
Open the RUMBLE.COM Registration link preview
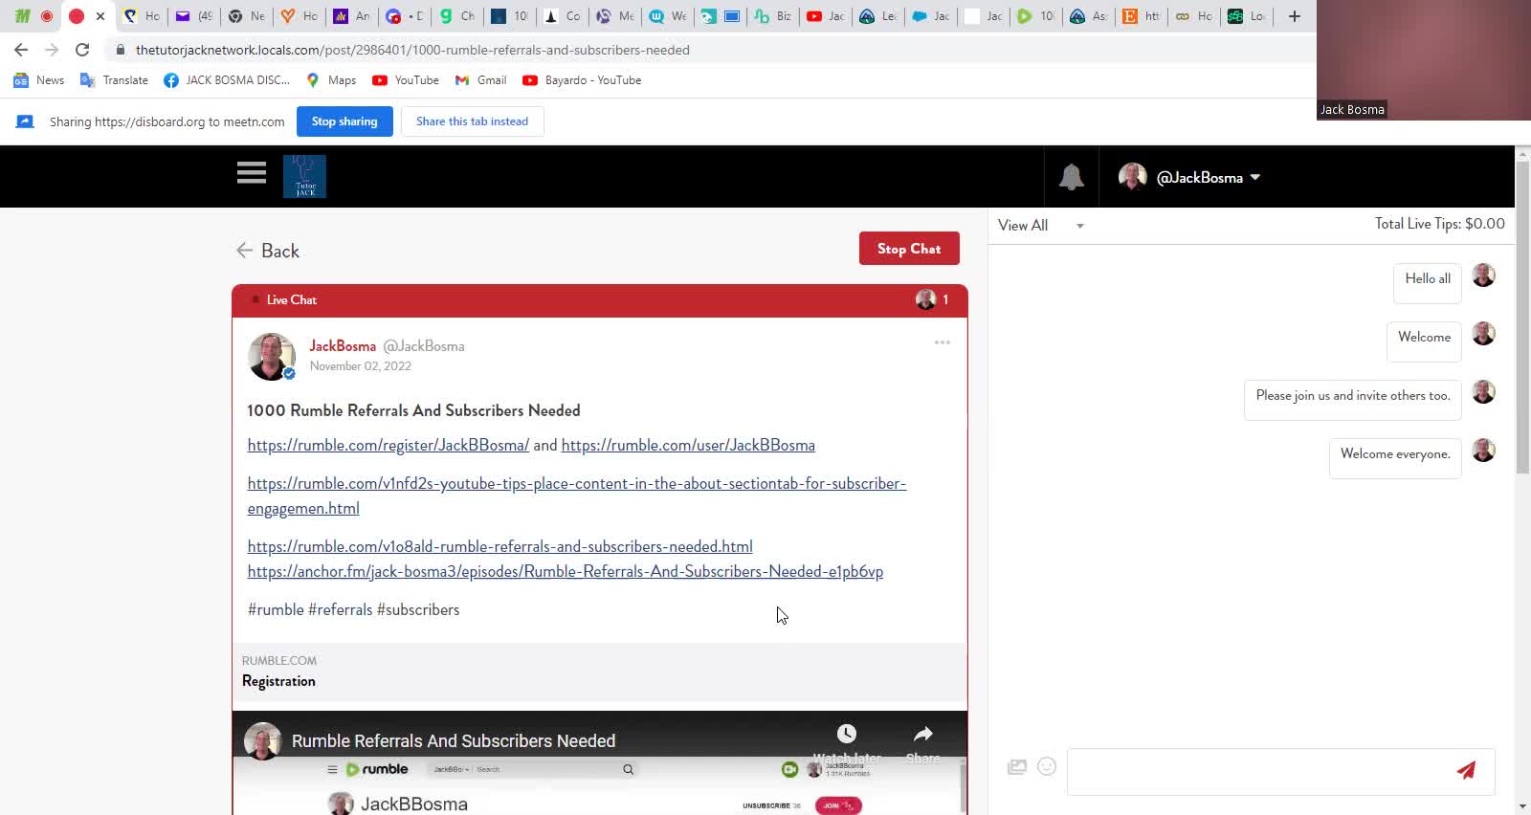(x=599, y=672)
